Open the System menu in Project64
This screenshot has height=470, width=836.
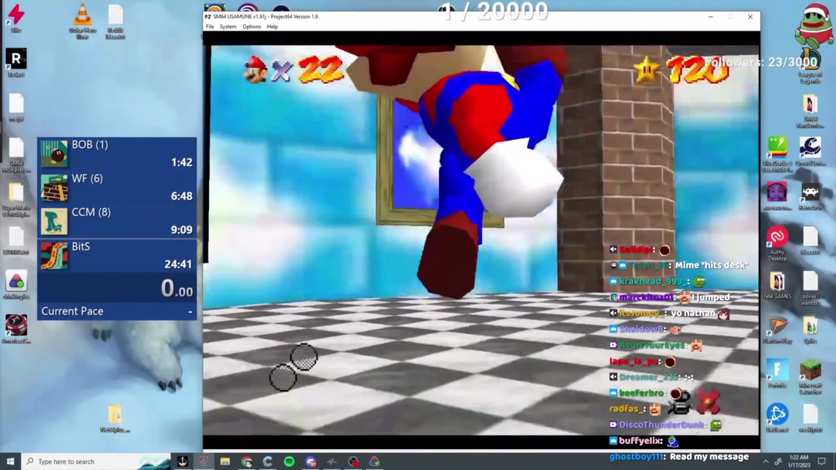tap(228, 27)
